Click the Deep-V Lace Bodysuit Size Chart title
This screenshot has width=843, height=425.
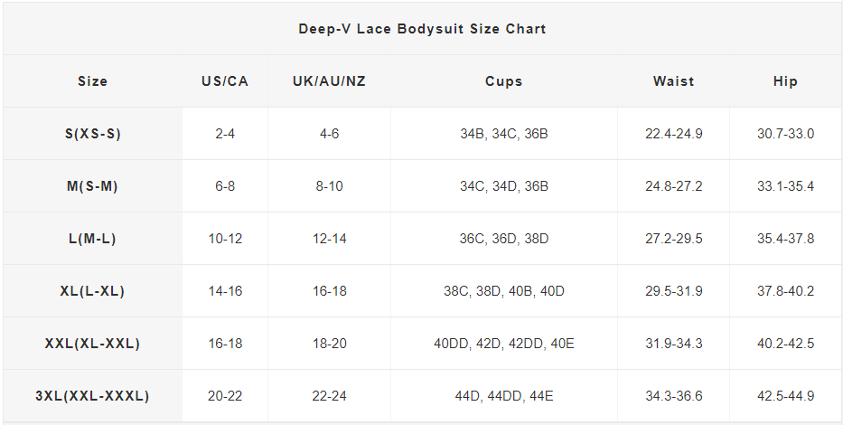[422, 29]
